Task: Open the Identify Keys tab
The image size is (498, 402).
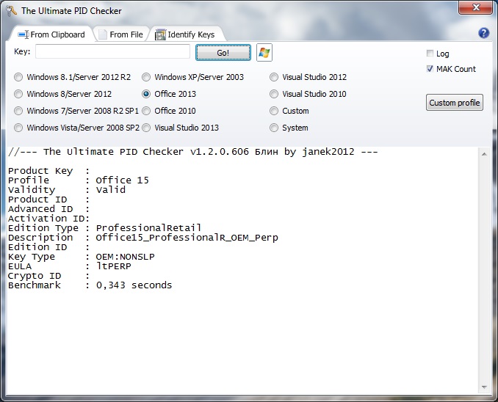Action: (x=185, y=34)
